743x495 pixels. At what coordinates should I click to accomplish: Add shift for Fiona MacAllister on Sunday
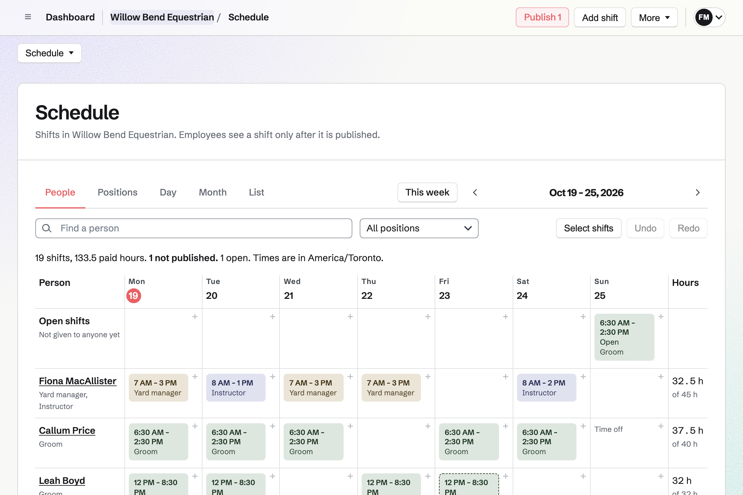click(x=661, y=377)
